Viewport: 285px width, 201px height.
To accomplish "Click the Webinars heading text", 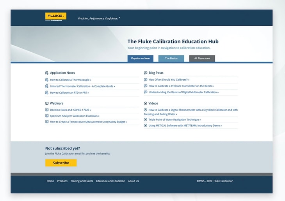I will (57, 103).
